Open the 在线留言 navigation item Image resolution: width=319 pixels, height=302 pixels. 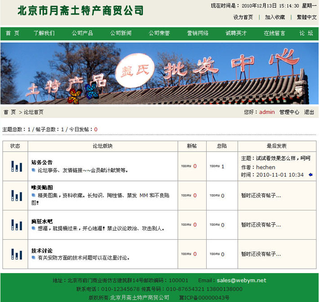(274, 33)
